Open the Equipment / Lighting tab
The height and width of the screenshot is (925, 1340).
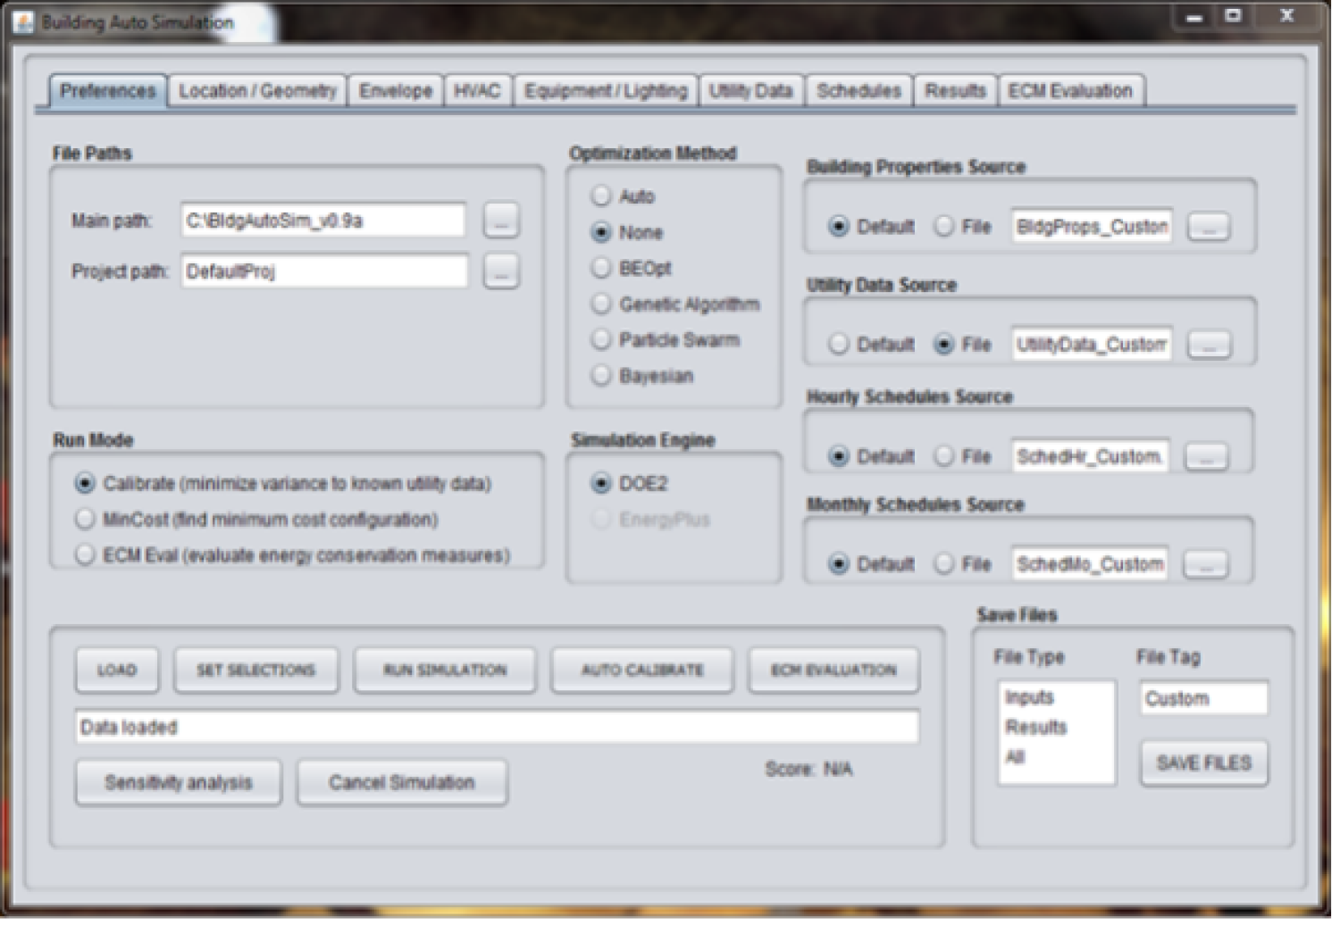click(607, 91)
